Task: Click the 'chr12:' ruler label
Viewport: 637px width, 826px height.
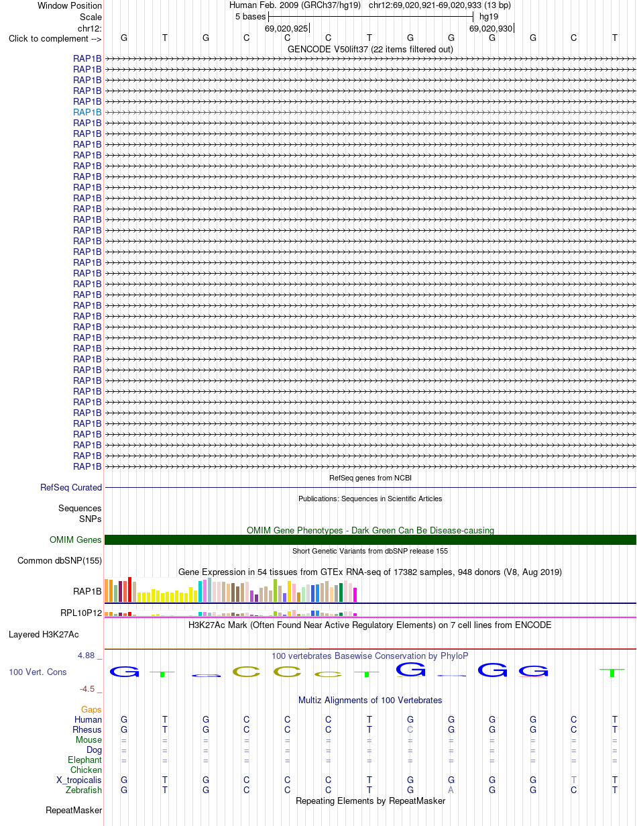Action: click(90, 28)
